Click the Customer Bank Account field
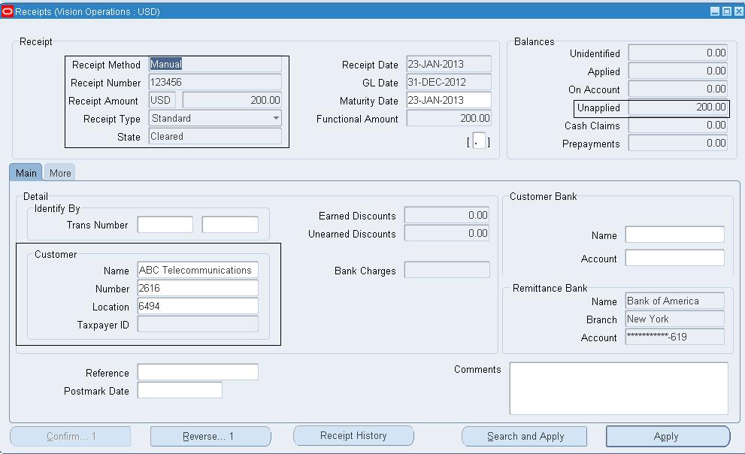 pos(673,259)
